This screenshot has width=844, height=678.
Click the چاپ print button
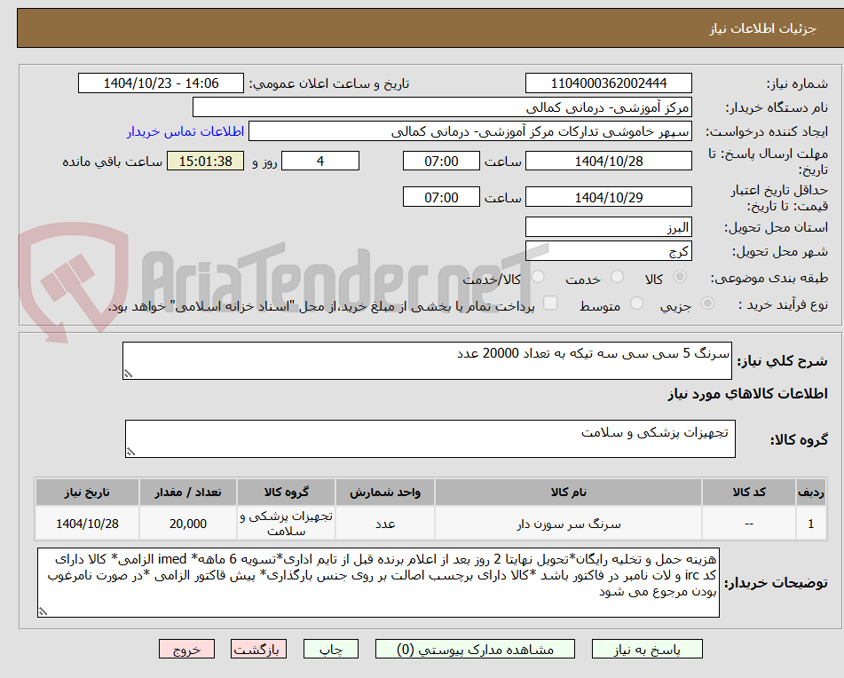[x=331, y=649]
